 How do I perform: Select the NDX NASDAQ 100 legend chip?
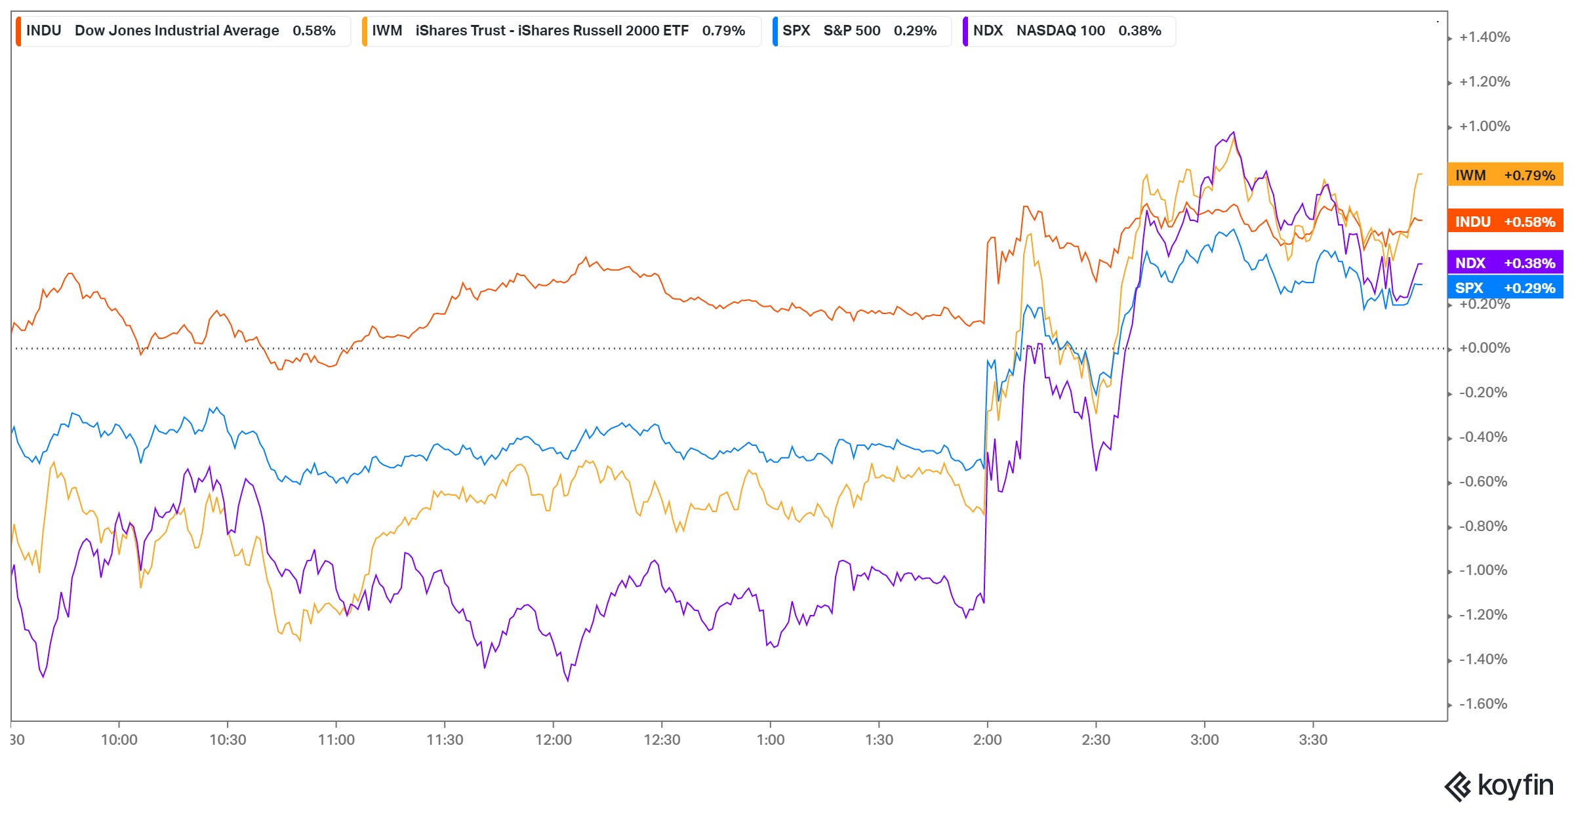[x=1069, y=31]
